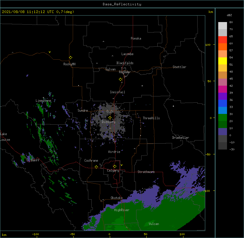Select the HighRiver label

point(122,210)
